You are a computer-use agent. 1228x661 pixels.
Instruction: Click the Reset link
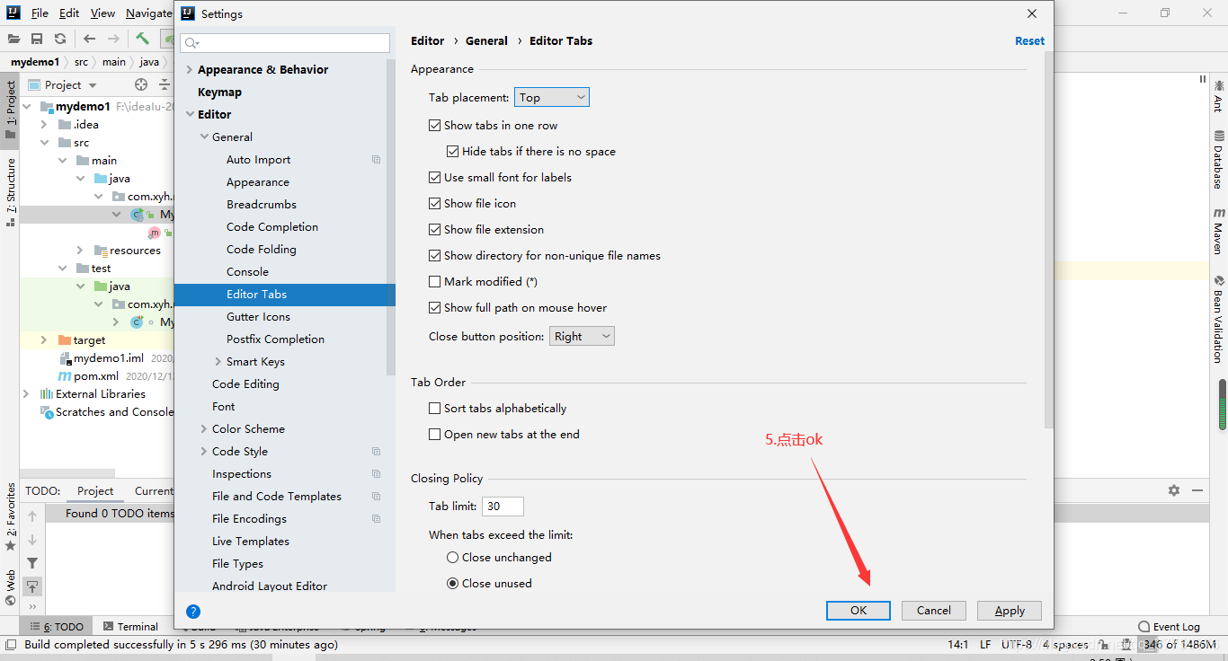point(1029,41)
